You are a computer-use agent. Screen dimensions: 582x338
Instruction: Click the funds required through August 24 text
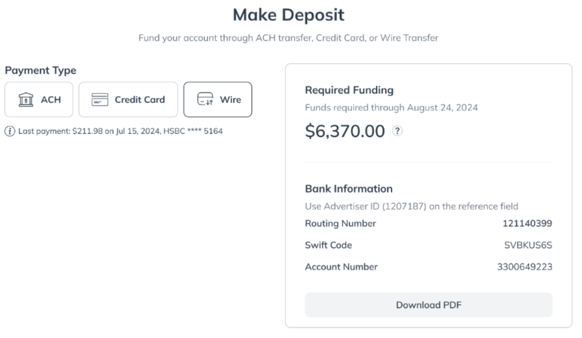(x=391, y=107)
